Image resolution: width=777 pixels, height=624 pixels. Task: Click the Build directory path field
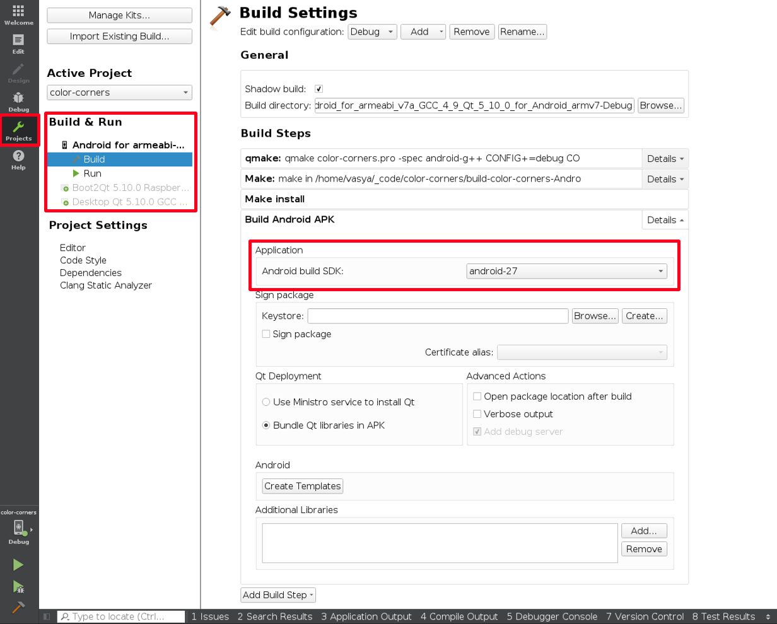474,105
